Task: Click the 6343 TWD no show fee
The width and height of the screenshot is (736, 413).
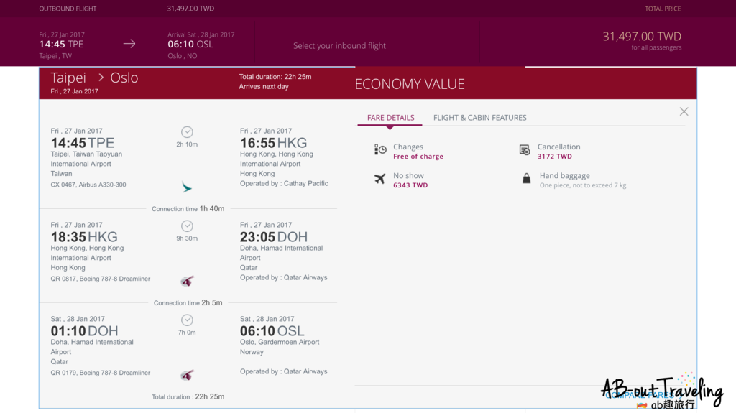Action: pyautogui.click(x=410, y=185)
